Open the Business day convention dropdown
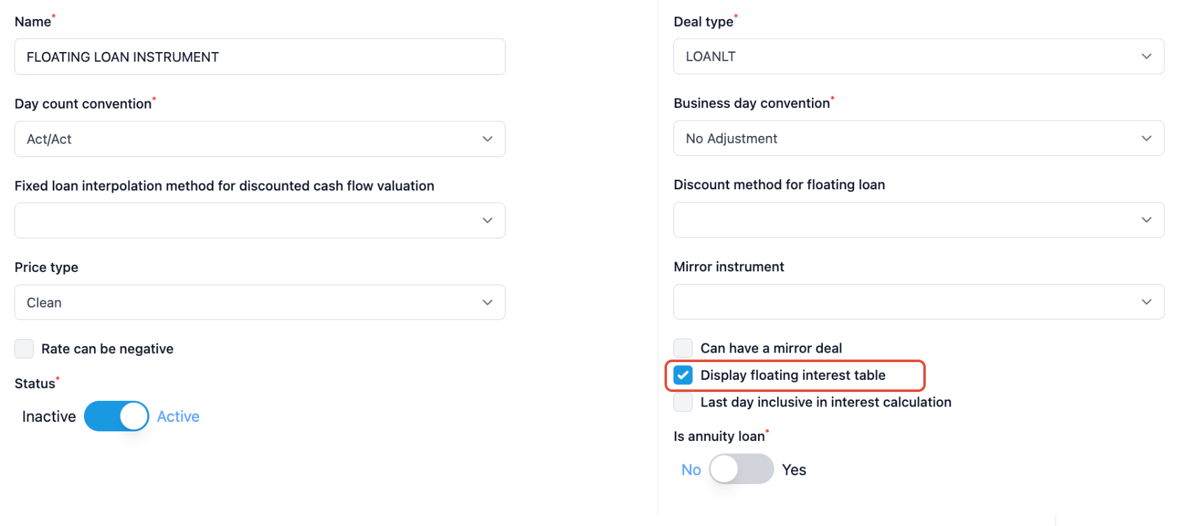 [x=918, y=138]
